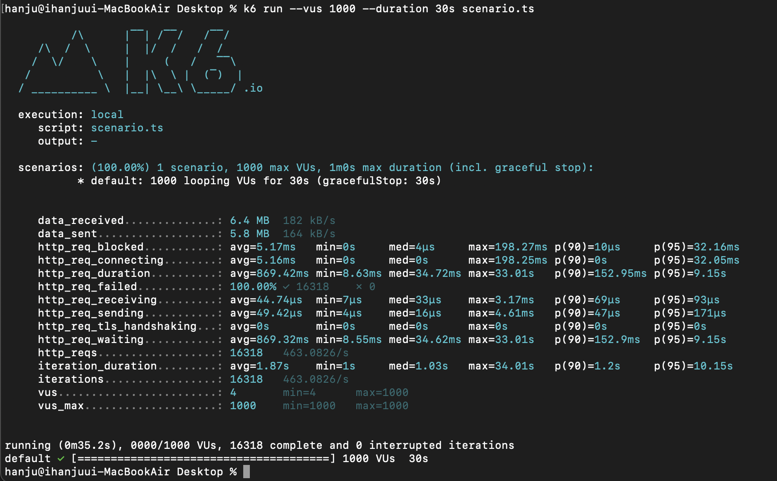This screenshot has height=481, width=777.
Task: Click 'p(90)=152.9ms' value
Action: (597, 340)
